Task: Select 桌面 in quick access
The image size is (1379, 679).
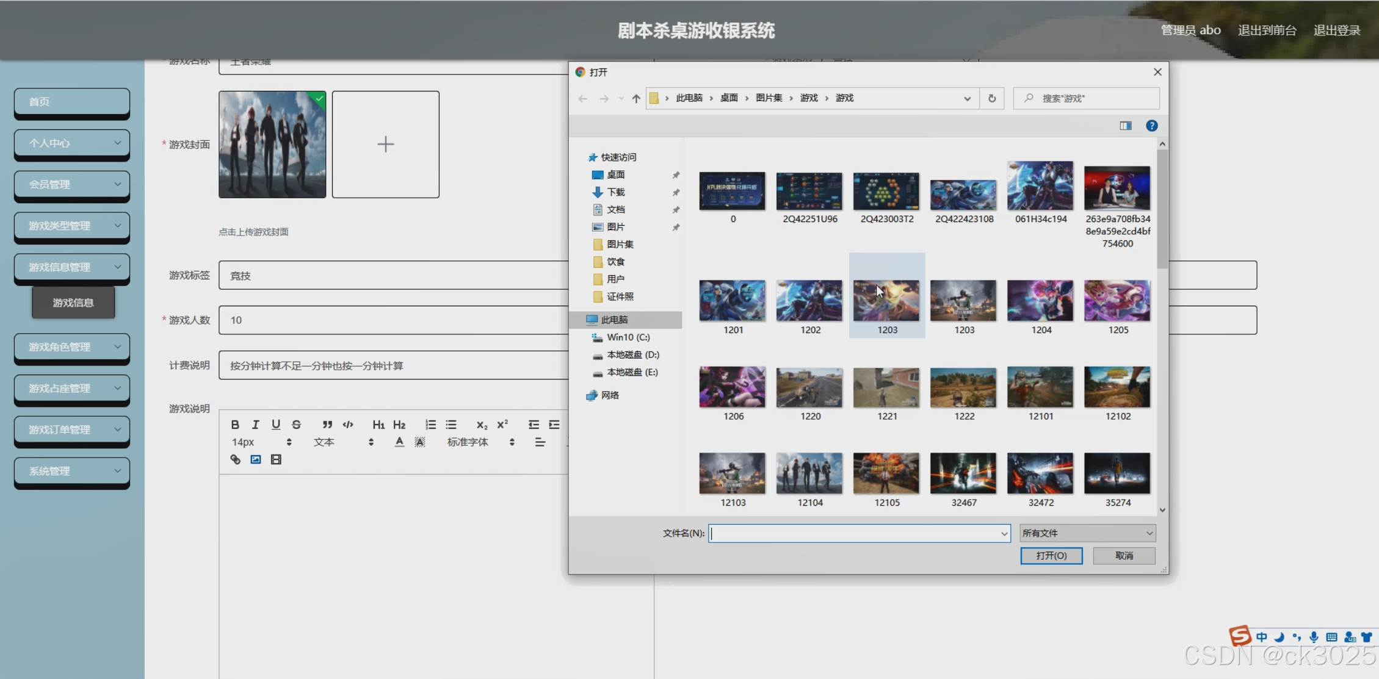Action: (615, 175)
